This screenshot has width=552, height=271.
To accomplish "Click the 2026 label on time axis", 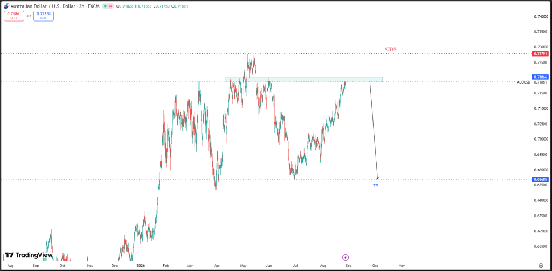I will click(x=141, y=266).
